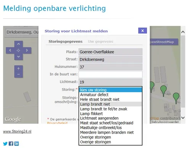Pick 'Lamp brandt niet' option
This screenshot has width=191, height=148.
pyautogui.click(x=110, y=104)
